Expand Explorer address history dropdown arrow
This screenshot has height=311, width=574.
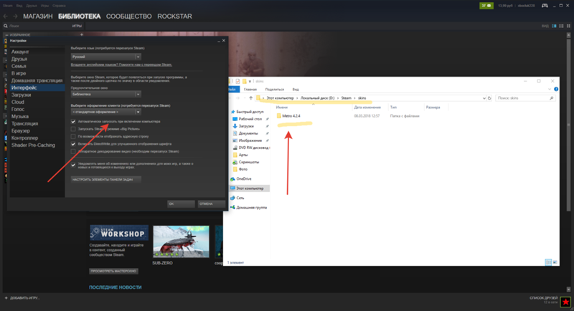pos(484,98)
